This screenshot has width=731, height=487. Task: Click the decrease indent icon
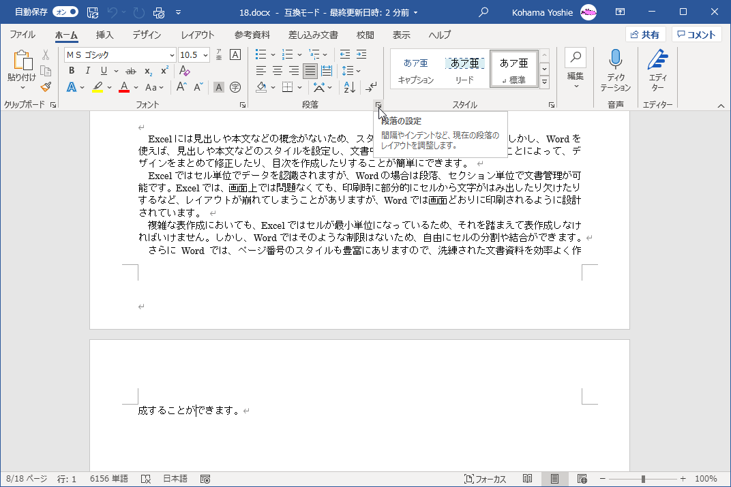(x=345, y=54)
